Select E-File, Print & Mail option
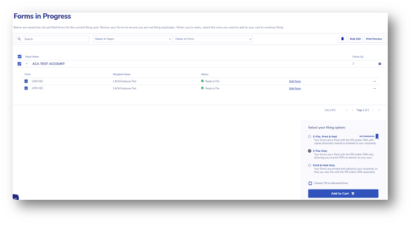The height and width of the screenshot is (225, 413). pyautogui.click(x=310, y=137)
